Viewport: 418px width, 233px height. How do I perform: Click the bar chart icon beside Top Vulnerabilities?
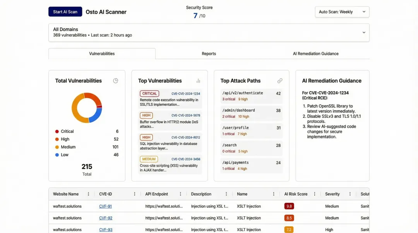[198, 81]
